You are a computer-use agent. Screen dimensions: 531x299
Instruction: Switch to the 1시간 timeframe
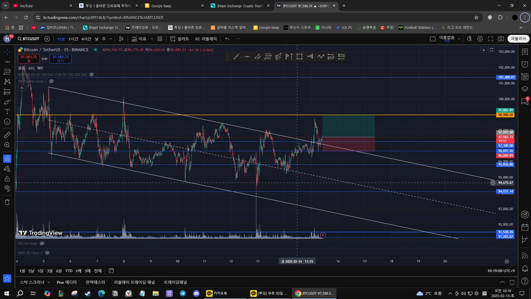tap(73, 39)
